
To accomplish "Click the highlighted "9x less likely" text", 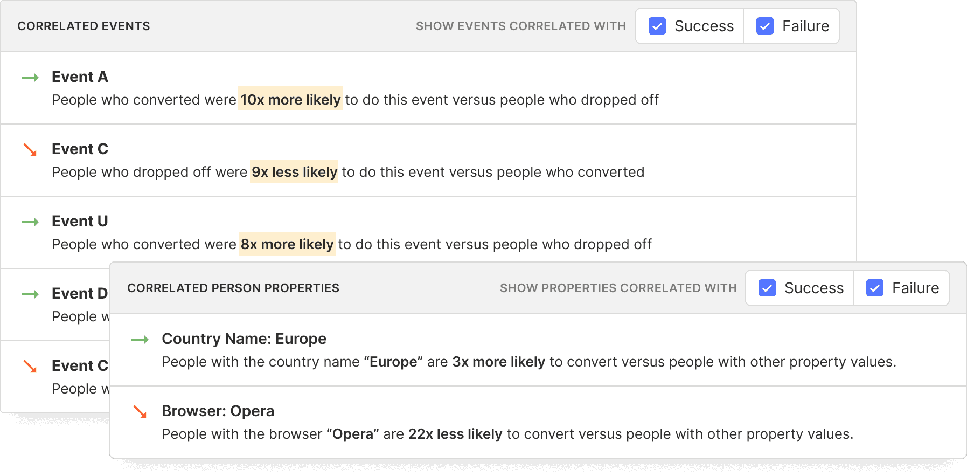I will tap(294, 172).
